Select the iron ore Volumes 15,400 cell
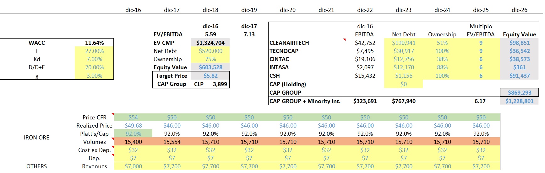The height and width of the screenshot is (173, 545). [133, 142]
